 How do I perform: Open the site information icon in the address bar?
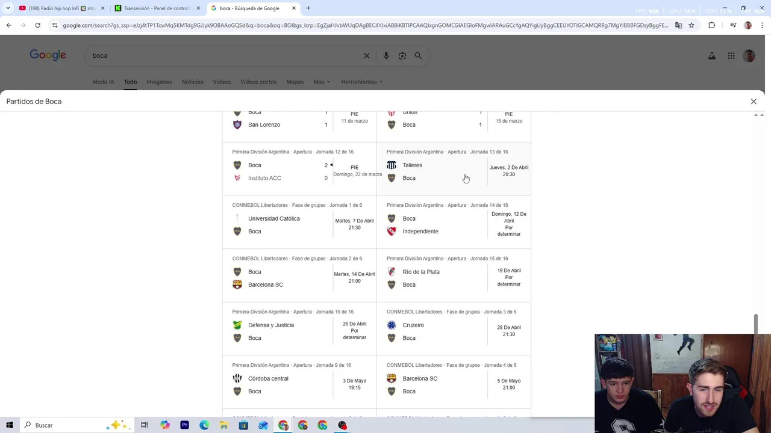click(55, 25)
